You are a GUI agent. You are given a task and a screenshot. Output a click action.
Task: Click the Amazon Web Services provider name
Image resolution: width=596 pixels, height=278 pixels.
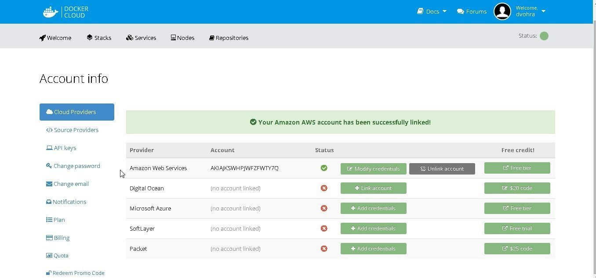158,168
